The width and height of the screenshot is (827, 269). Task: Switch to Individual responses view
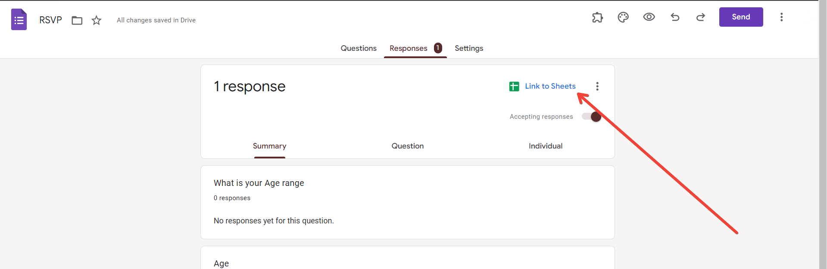[546, 146]
